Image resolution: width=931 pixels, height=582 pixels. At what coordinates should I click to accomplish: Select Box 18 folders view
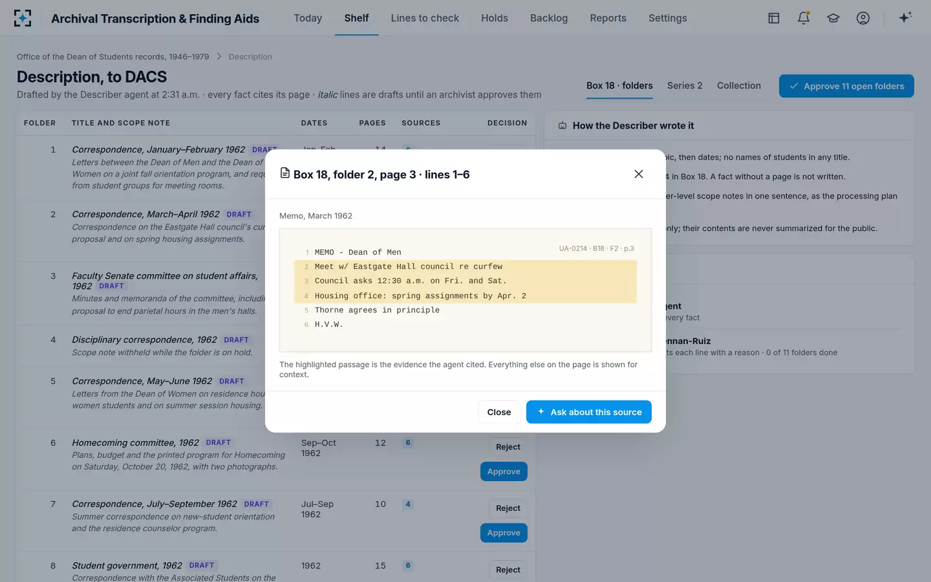[619, 85]
